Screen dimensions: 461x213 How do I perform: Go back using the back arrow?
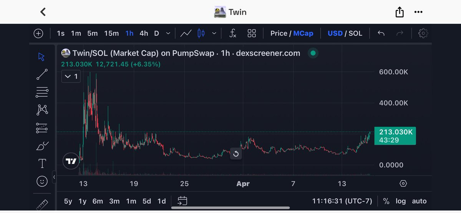[43, 12]
